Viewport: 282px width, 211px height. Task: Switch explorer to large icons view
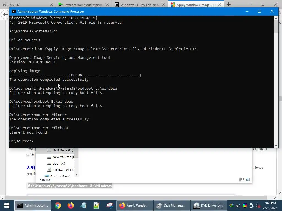coord(248,180)
